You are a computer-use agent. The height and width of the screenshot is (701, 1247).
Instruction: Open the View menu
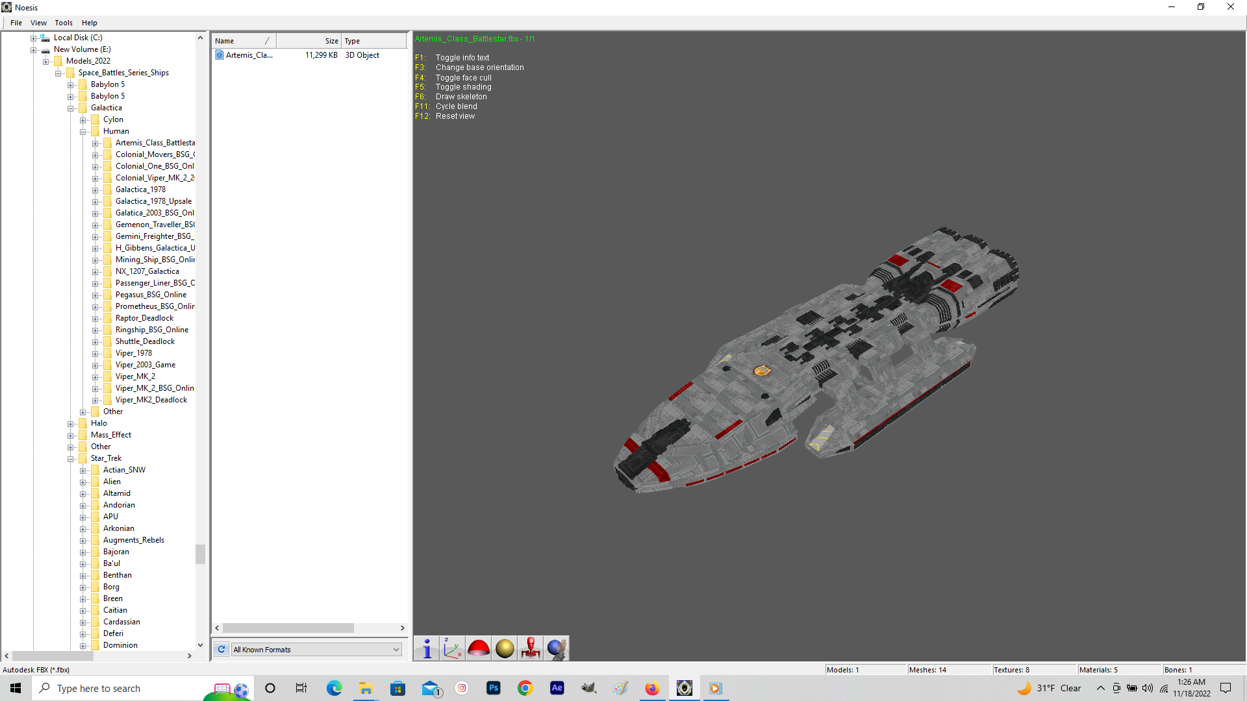tap(38, 23)
